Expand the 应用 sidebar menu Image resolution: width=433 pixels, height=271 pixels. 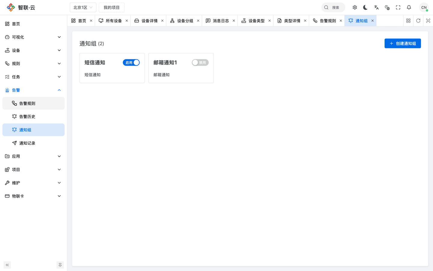[33, 156]
